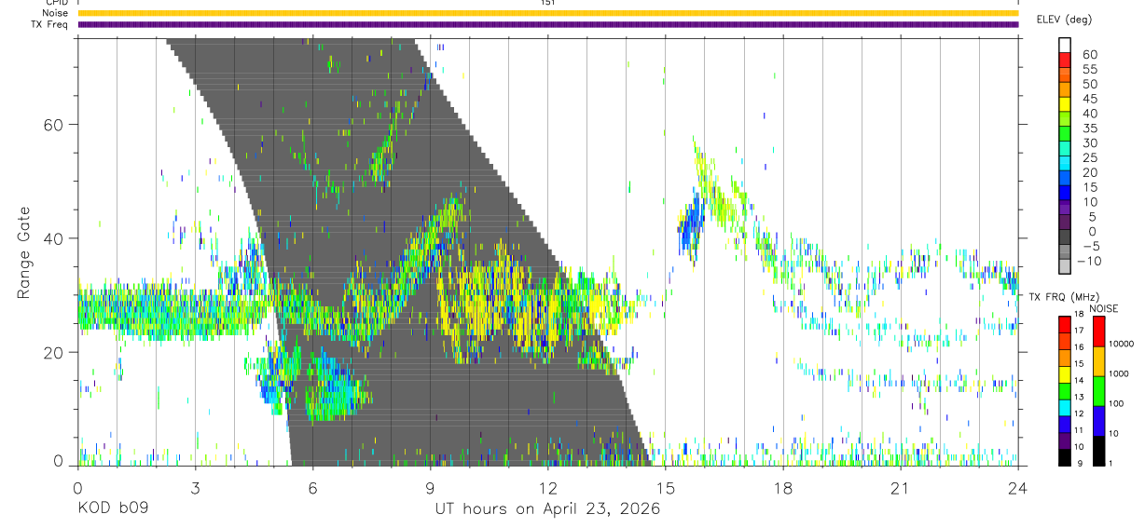The height and width of the screenshot is (528, 1145).
Task: Click the ELEV scale label 55
Action: (x=1089, y=69)
